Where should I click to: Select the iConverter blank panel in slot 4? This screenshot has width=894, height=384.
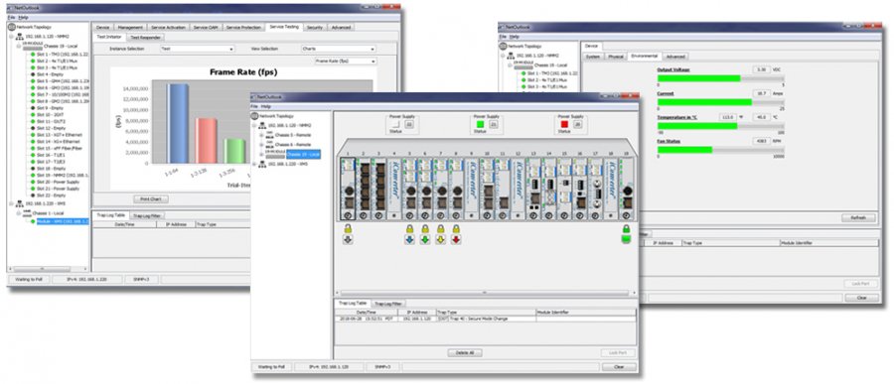click(x=394, y=189)
